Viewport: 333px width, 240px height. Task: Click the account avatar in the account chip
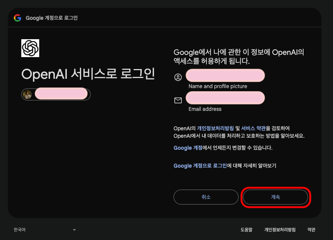click(x=27, y=94)
